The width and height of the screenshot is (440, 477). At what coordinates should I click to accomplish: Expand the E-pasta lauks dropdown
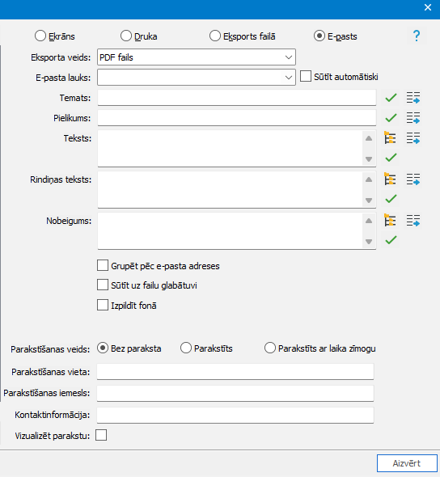[x=197, y=78]
